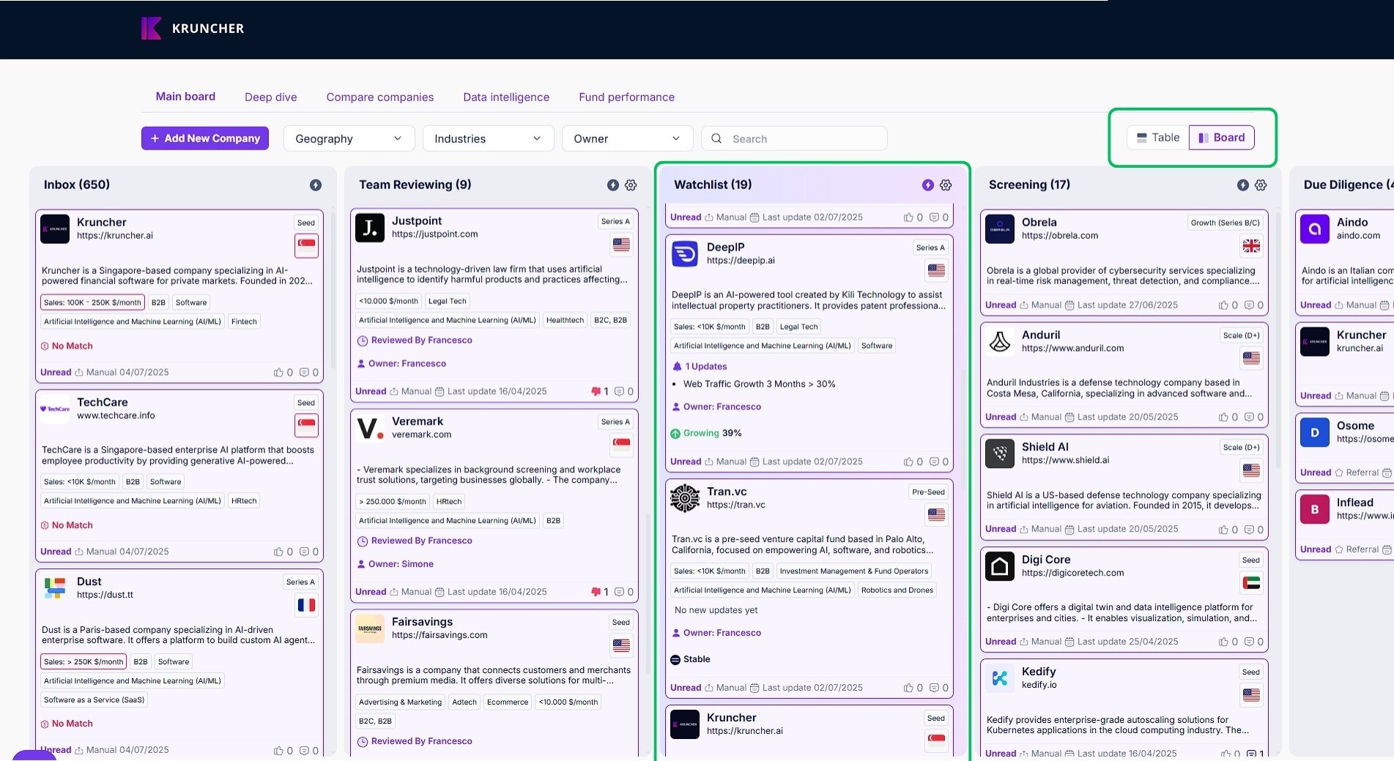Click Watchlist lightning icon
The height and width of the screenshot is (761, 1394).
click(x=928, y=185)
